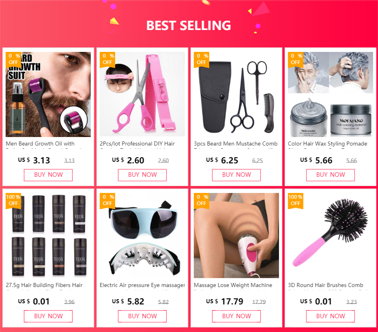
Task: Click the 0% OFF badge on pink scissors
Action: [x=107, y=59]
